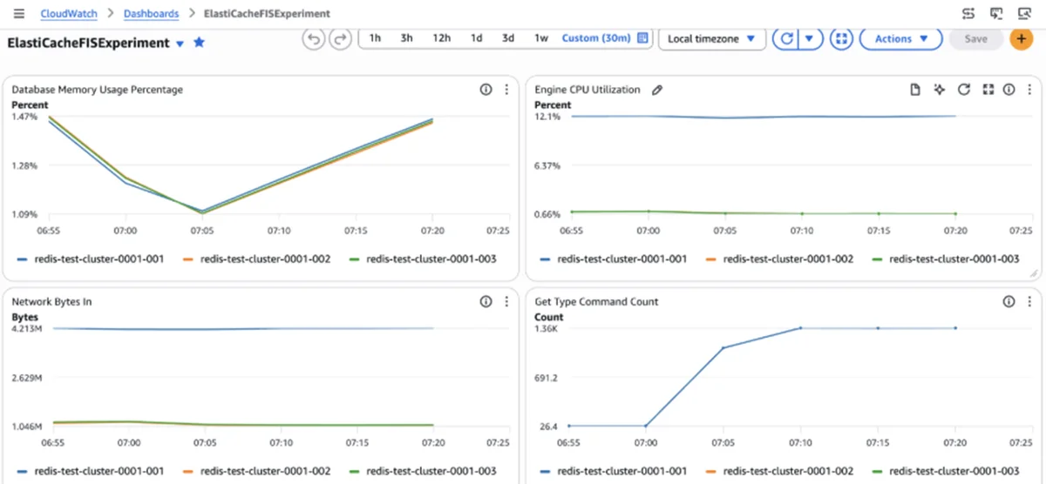Click the 4.213M axis label in Network Bytes chart
Screen dimensions: 1046x484
(25, 329)
